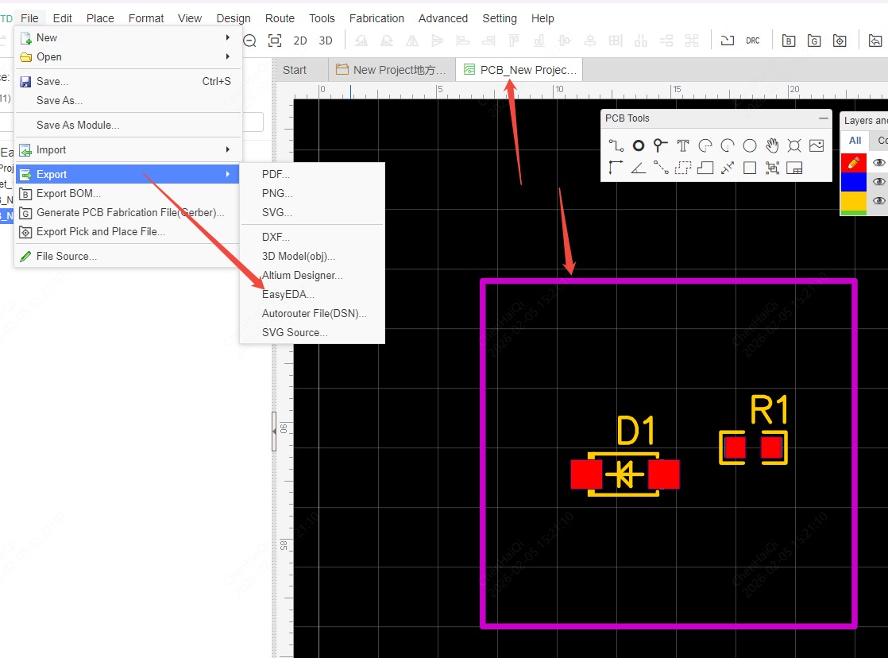Click the DRC check toolbar button
Screen dimensions: 888x658
(752, 41)
